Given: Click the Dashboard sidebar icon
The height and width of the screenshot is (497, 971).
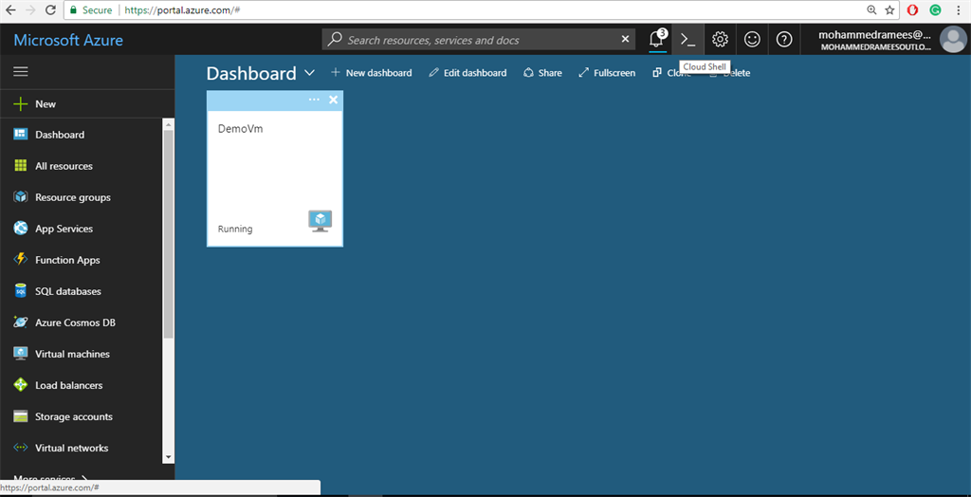Looking at the screenshot, I should click(x=21, y=135).
